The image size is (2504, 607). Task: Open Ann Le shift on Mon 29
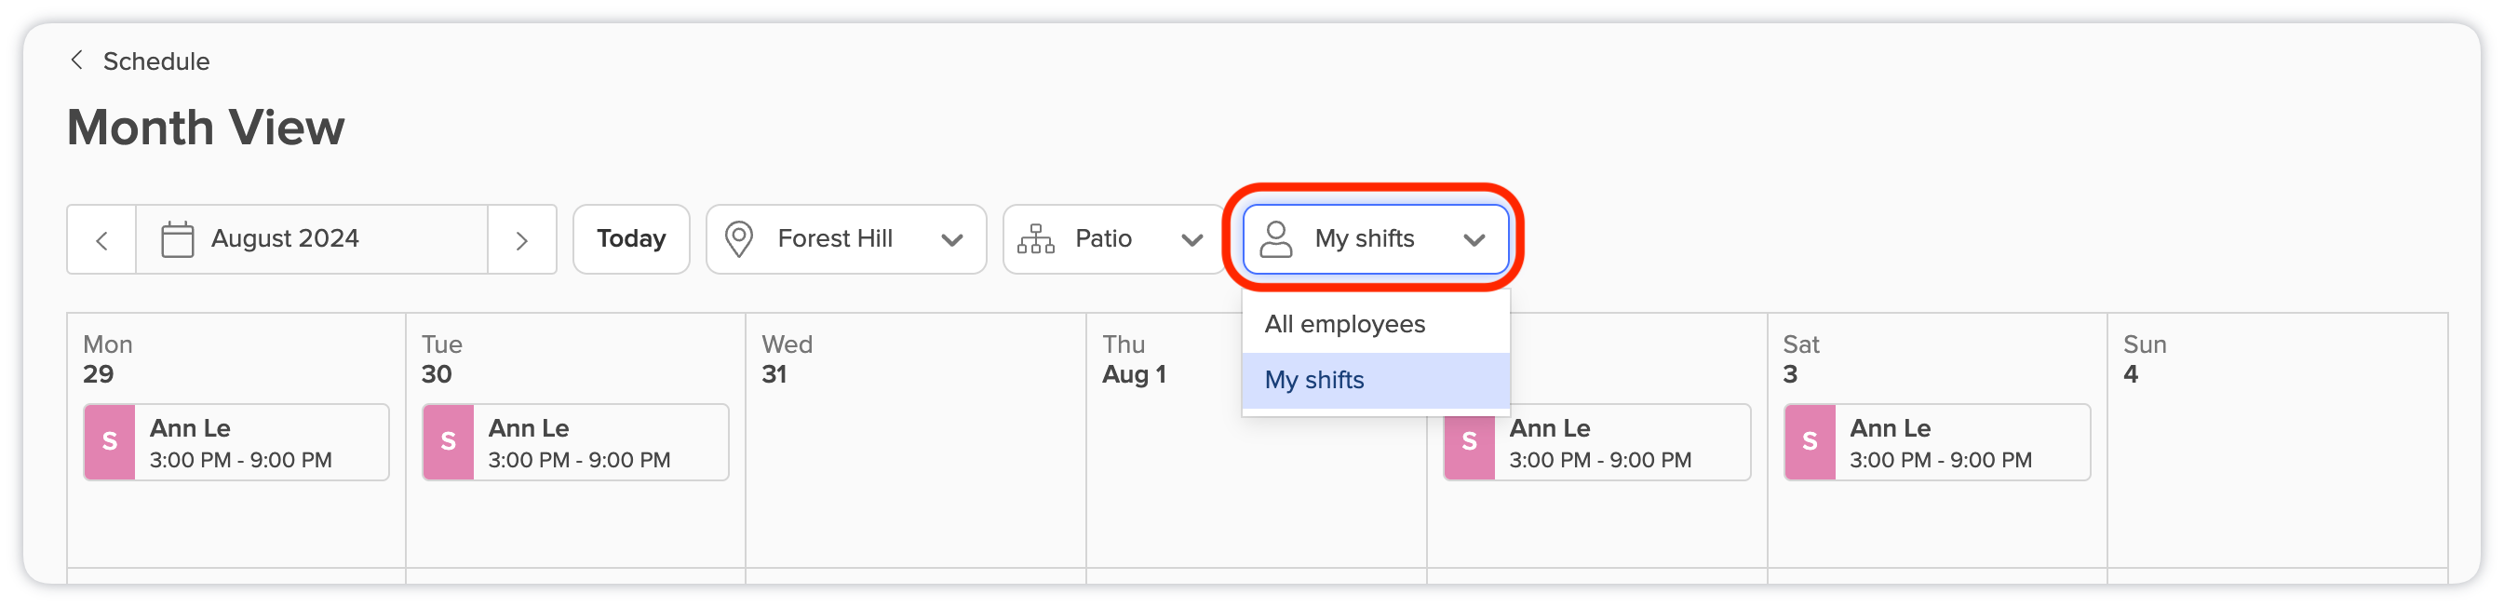[236, 442]
